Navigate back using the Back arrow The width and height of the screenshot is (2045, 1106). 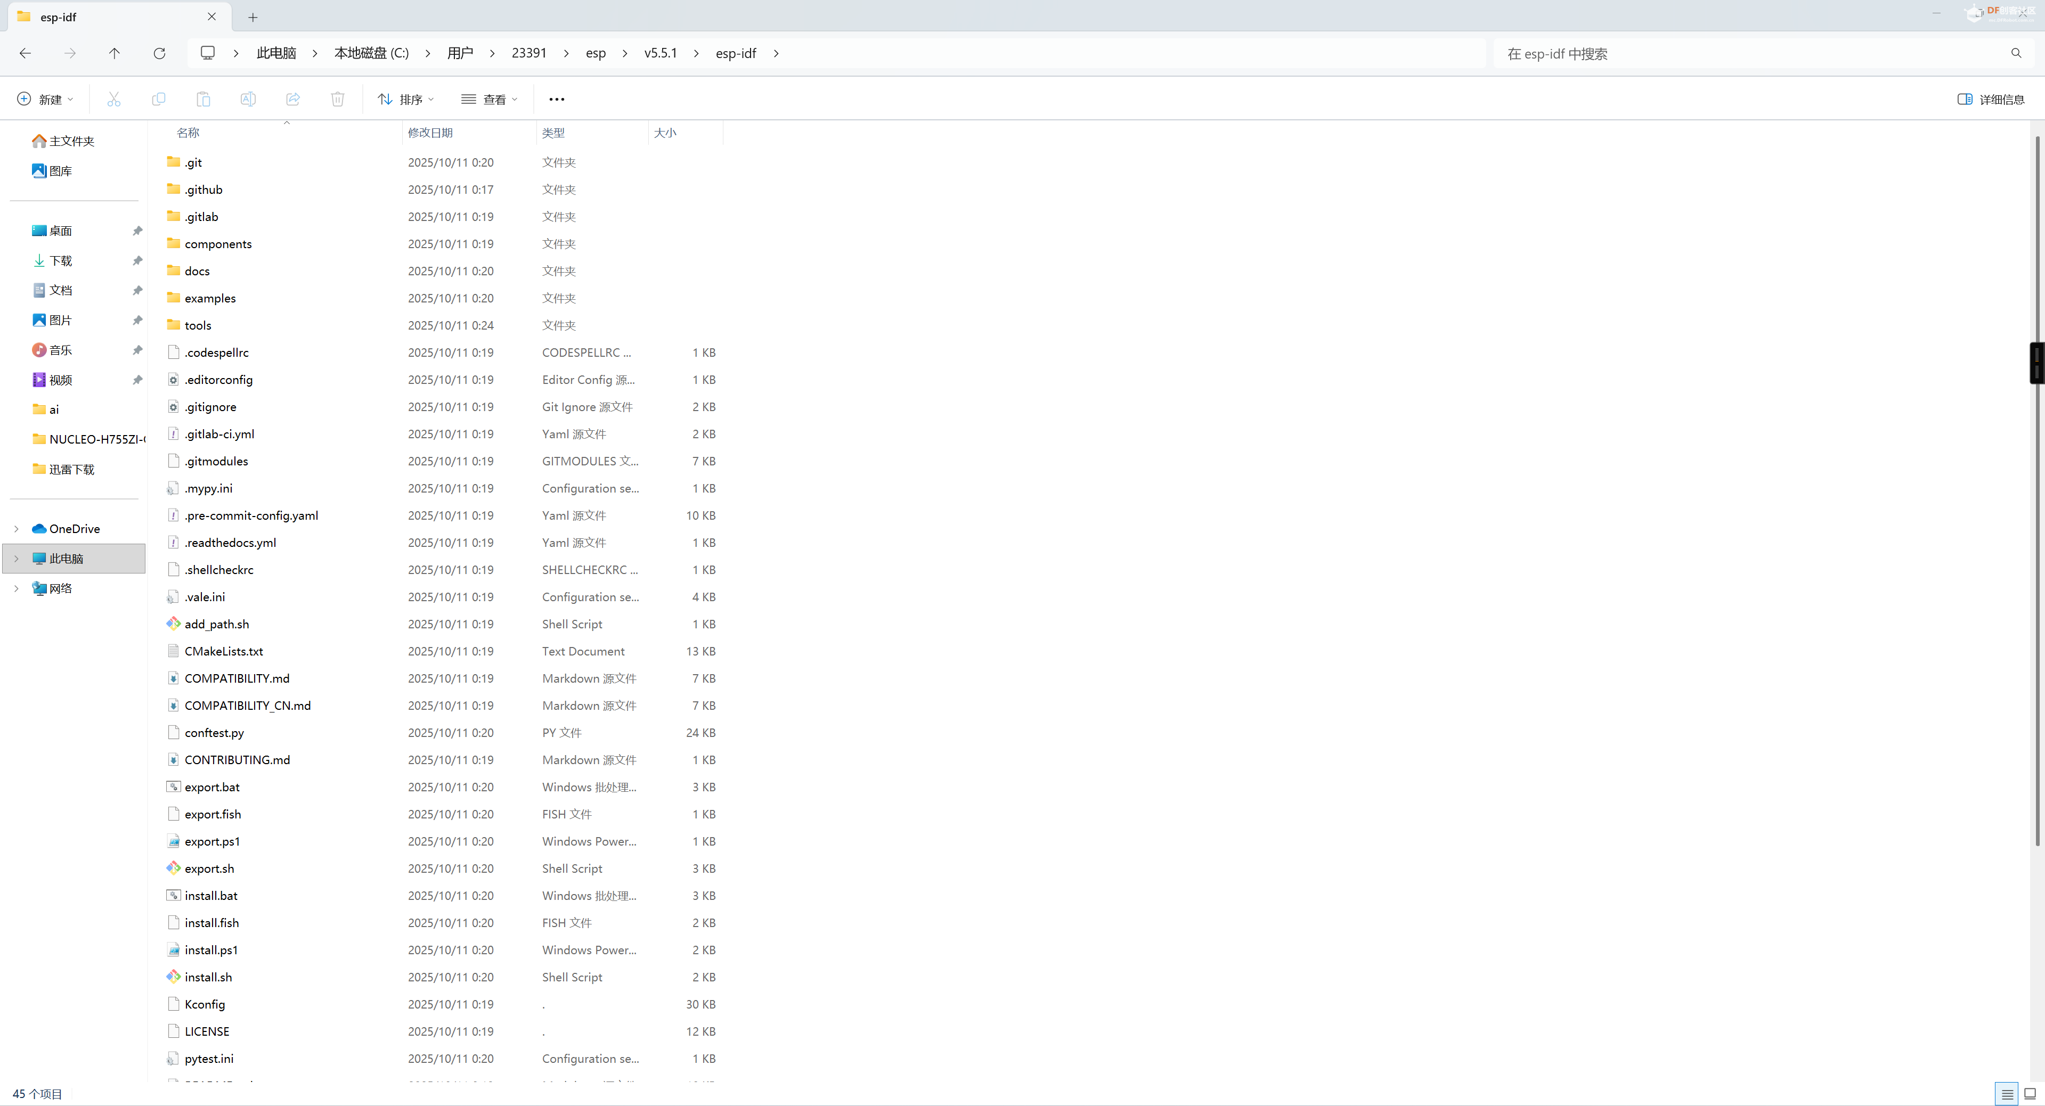pos(26,53)
